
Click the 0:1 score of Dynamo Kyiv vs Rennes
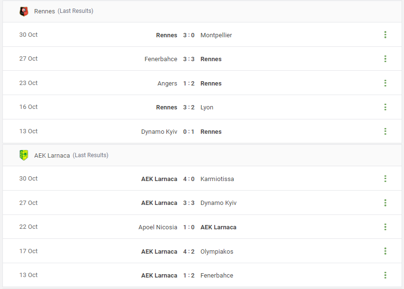tap(189, 132)
